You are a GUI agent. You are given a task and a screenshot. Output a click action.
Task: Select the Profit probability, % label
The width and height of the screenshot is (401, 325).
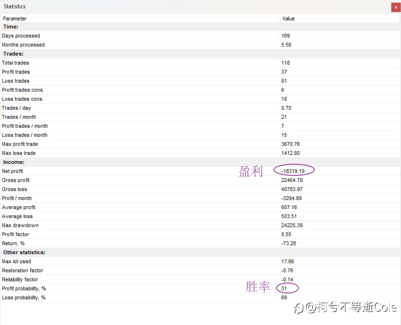(x=24, y=289)
